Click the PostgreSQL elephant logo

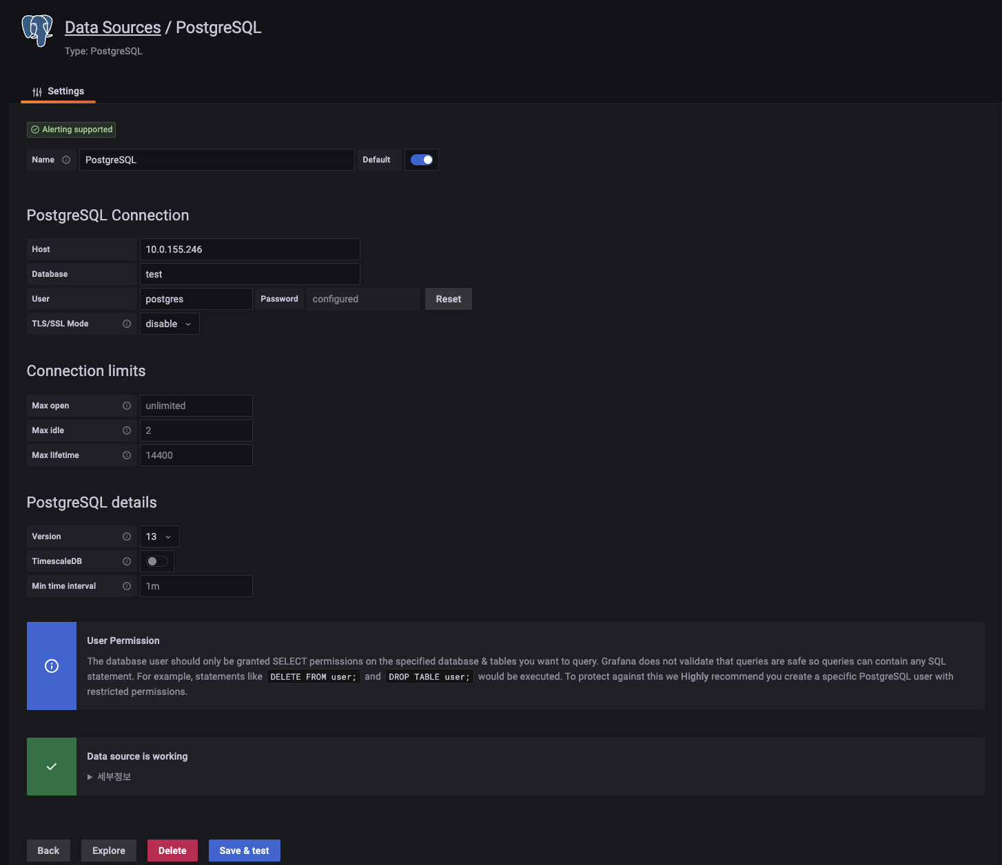point(37,30)
